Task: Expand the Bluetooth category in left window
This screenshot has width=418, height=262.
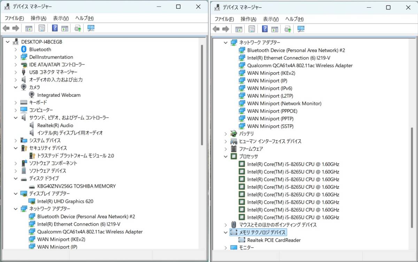Action: pyautogui.click(x=16, y=49)
